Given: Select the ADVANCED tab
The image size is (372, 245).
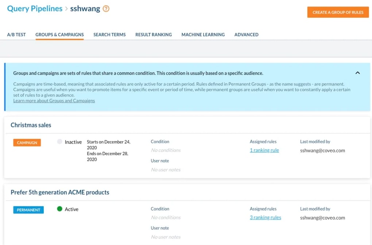Looking at the screenshot, I should 246,34.
